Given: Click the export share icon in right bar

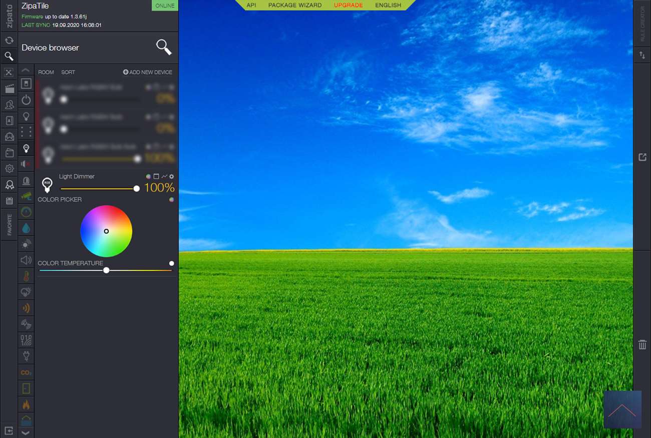Looking at the screenshot, I should pyautogui.click(x=642, y=157).
